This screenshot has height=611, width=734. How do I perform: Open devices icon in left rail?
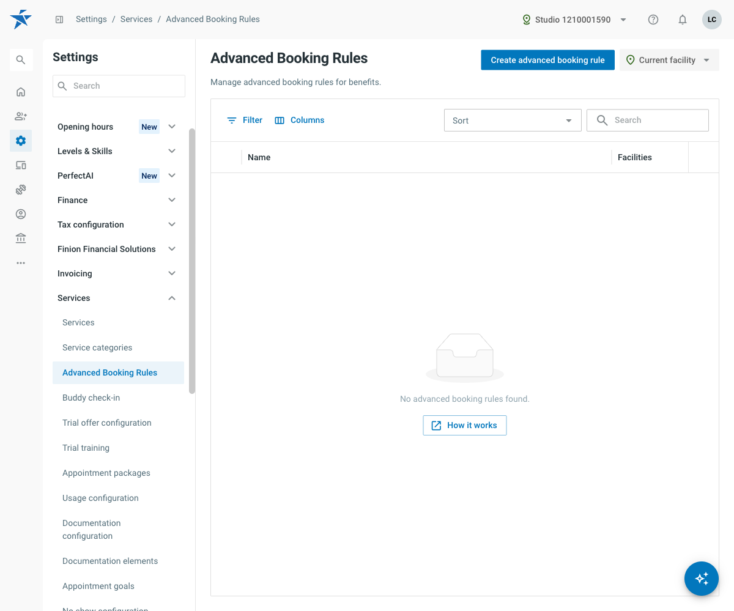21,165
